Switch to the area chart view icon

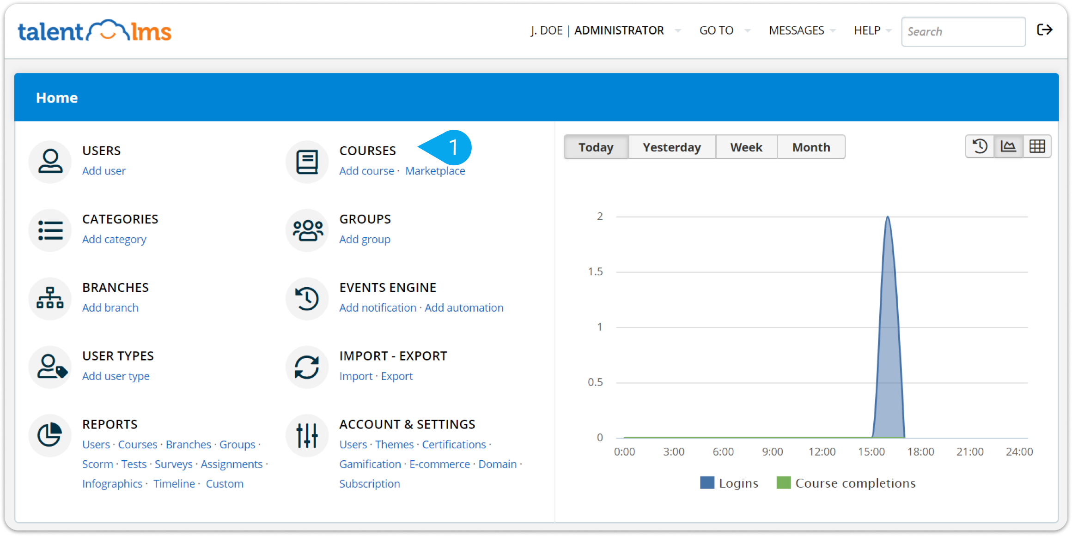point(1008,147)
